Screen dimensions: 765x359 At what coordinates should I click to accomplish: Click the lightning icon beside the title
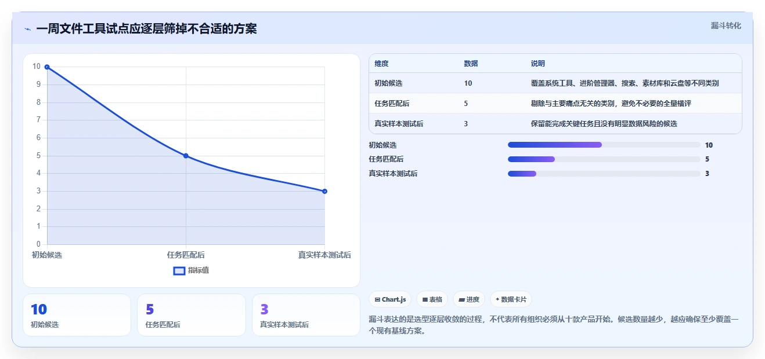(27, 29)
